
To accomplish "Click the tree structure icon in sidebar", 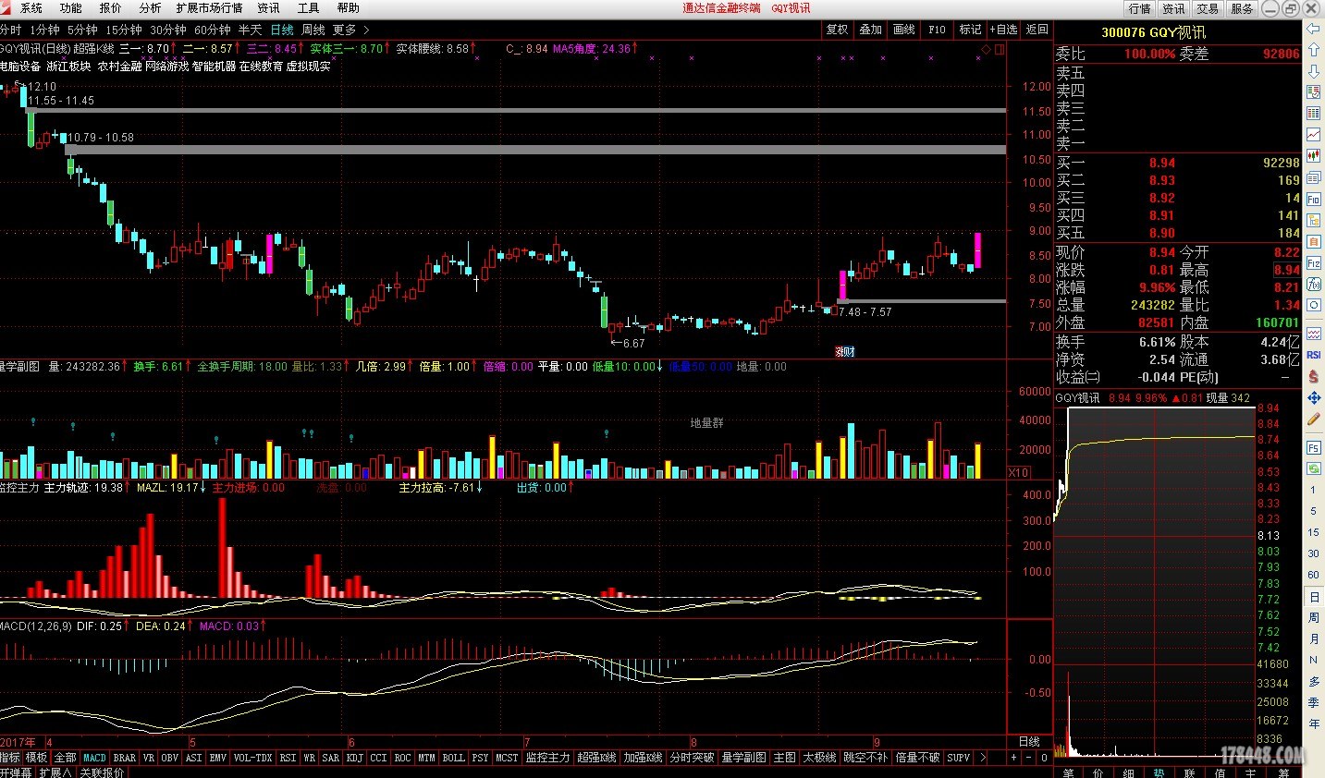I will click(1313, 220).
